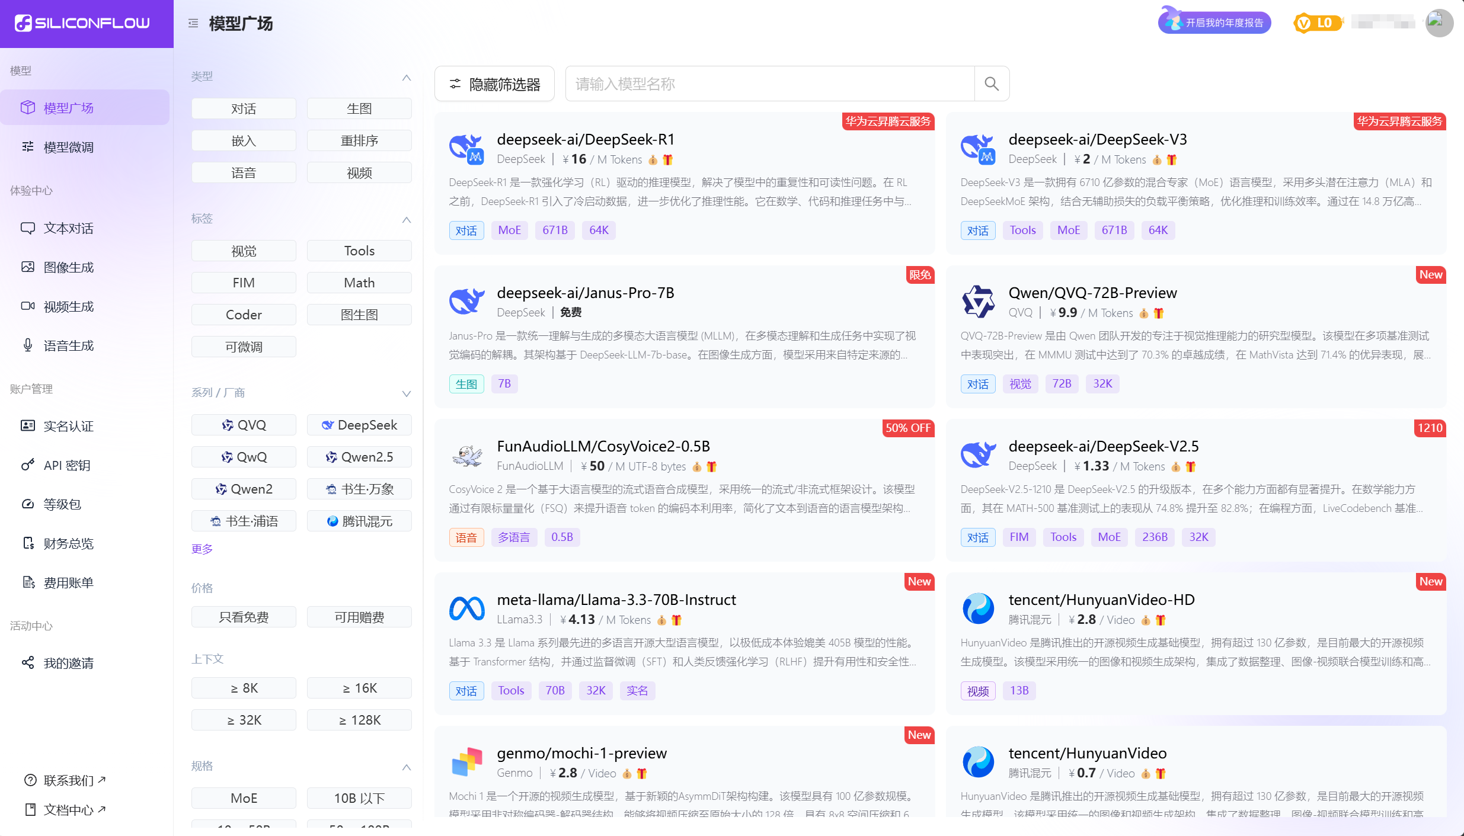Click the 文本对话 chat bubble icon
The width and height of the screenshot is (1464, 836).
[28, 228]
